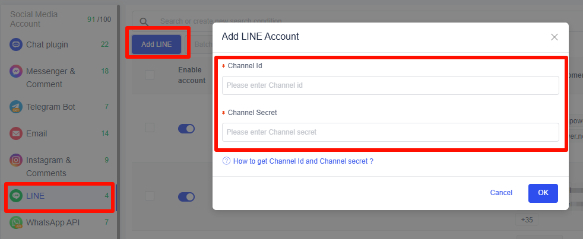Click the Instagram & Comments icon
This screenshot has height=239, width=583.
pyautogui.click(x=16, y=160)
